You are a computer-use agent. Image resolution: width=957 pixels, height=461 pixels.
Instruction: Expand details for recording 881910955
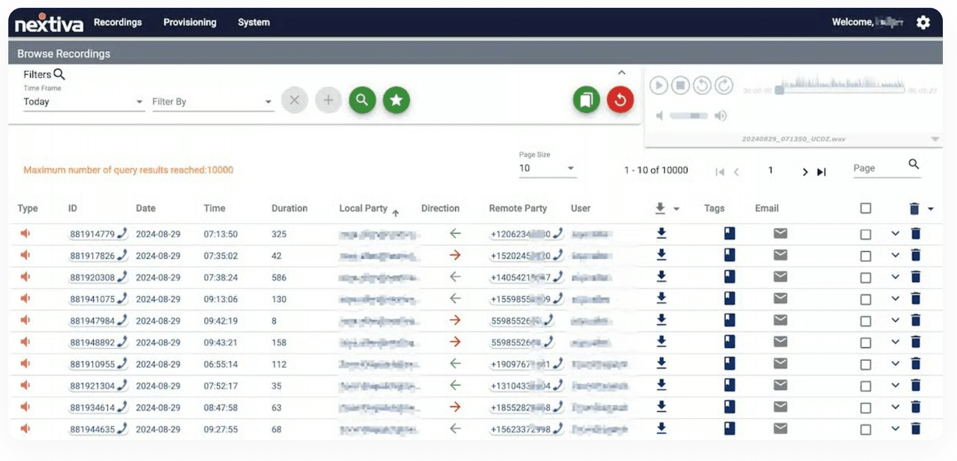[895, 364]
